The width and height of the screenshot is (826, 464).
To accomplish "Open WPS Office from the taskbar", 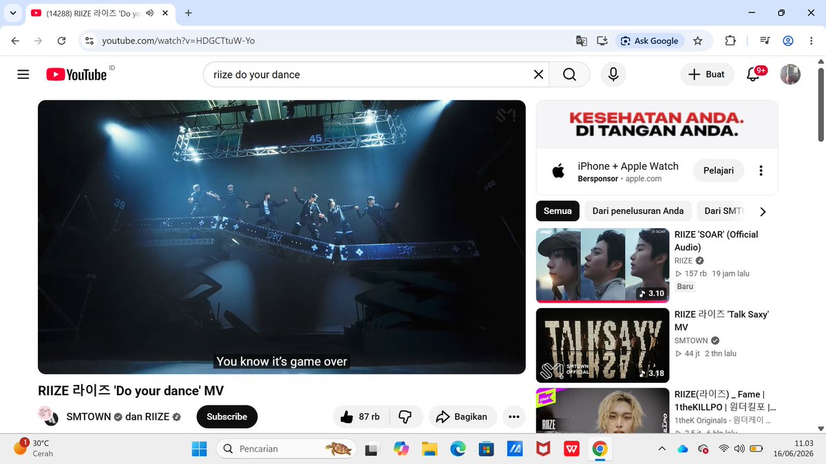I will [571, 449].
